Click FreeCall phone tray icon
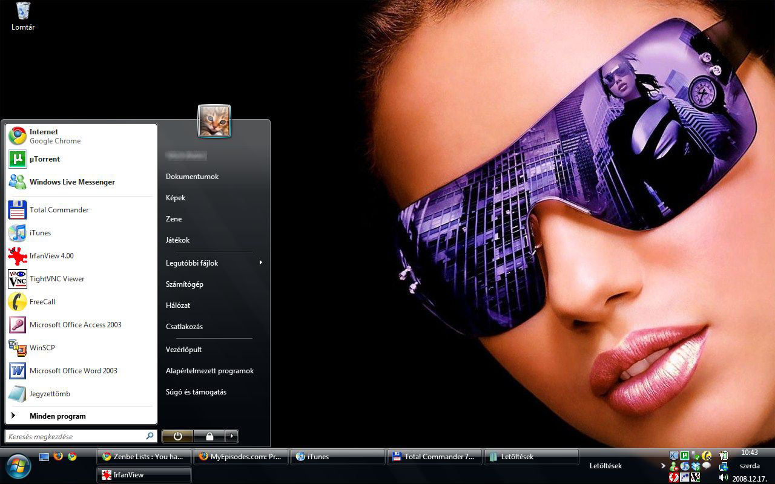 coord(707,456)
